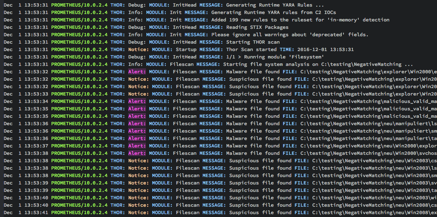Click 'Suspicious file found' in the 13:53:33 row
This screenshot has width=437, height=217.
point(260,94)
